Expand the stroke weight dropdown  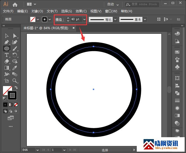84,19
